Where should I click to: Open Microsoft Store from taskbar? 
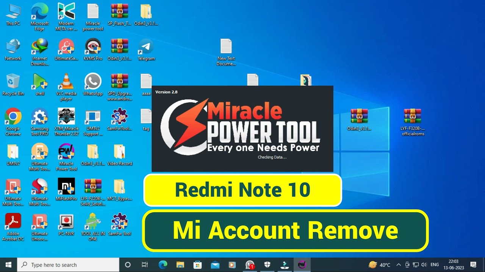(197, 265)
